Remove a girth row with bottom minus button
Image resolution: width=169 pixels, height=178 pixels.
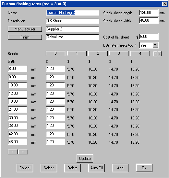click(x=13, y=152)
